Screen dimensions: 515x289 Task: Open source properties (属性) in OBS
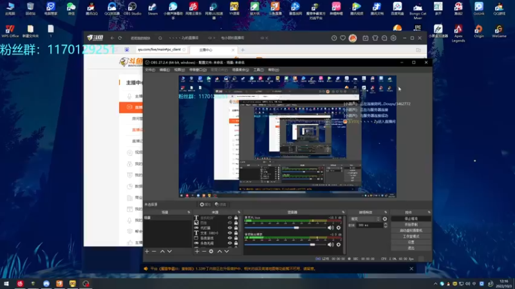[205, 204]
